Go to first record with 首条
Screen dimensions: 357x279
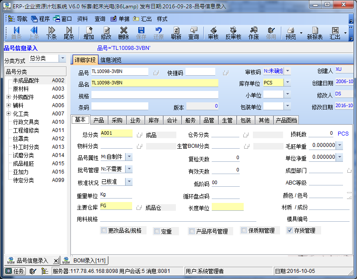click(16, 33)
